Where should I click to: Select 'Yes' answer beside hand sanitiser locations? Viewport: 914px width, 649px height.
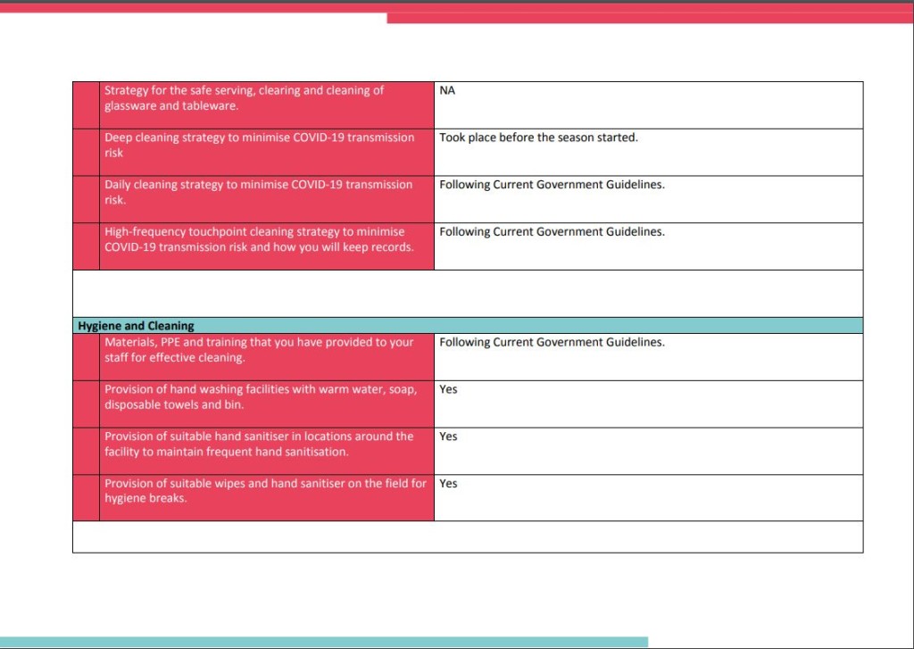tap(448, 437)
